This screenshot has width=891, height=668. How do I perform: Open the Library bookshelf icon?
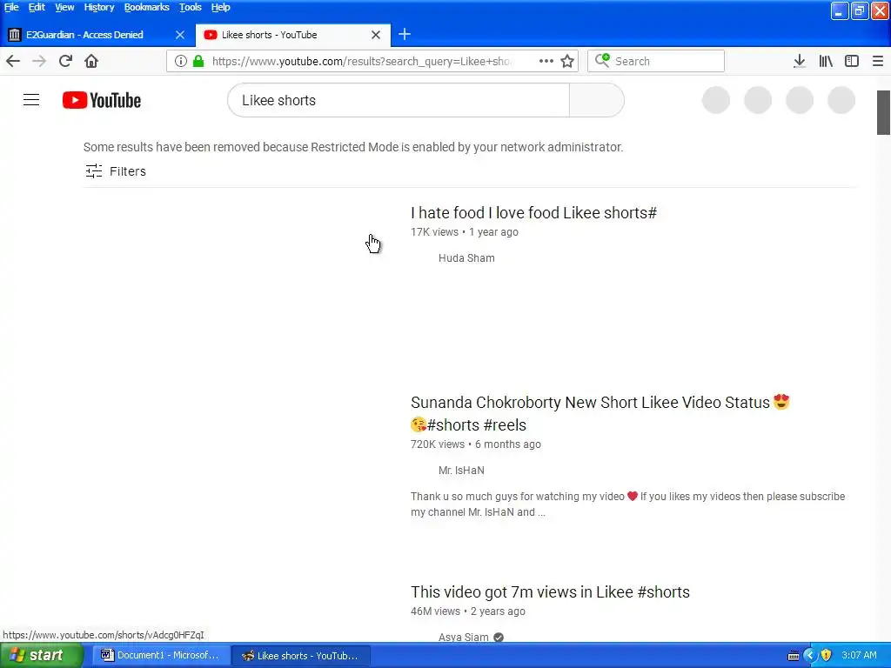click(826, 62)
